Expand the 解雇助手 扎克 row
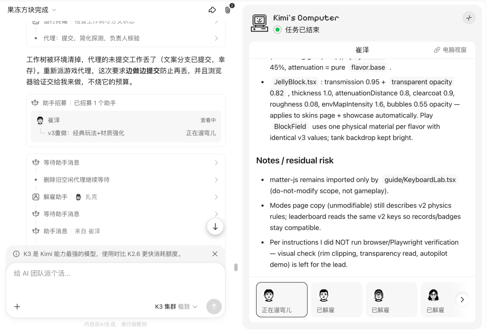 (x=126, y=197)
